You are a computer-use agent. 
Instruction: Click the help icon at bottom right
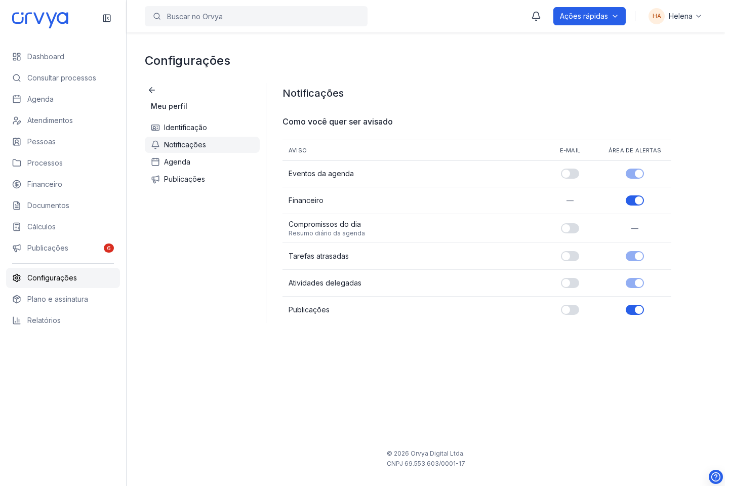tap(716, 477)
